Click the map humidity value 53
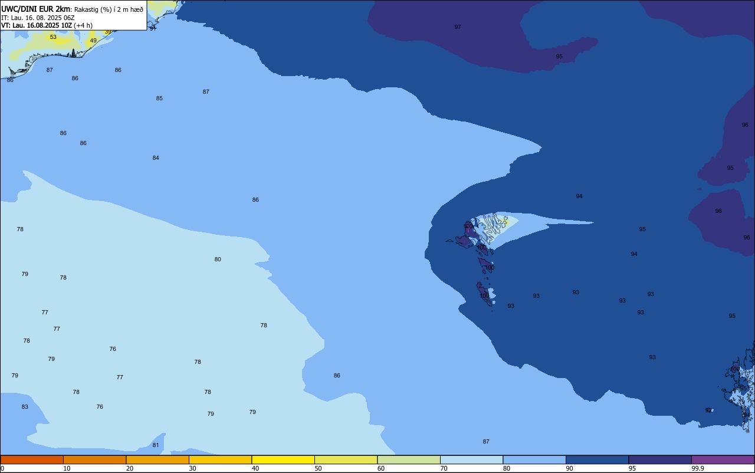The height and width of the screenshot is (473, 755). (x=53, y=37)
